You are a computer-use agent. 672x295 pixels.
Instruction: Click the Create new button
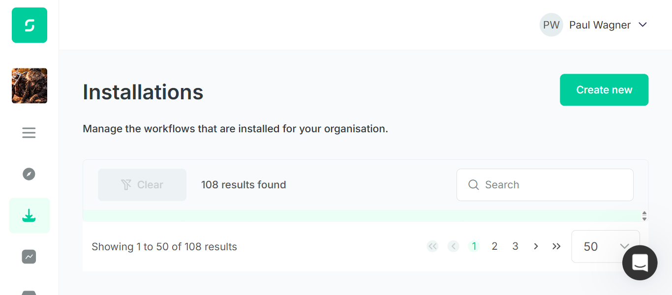coord(604,90)
